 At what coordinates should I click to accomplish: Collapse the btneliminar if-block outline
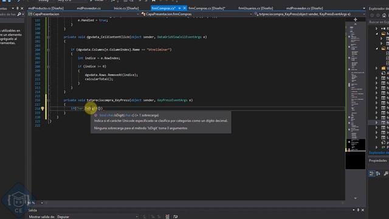coord(48,50)
